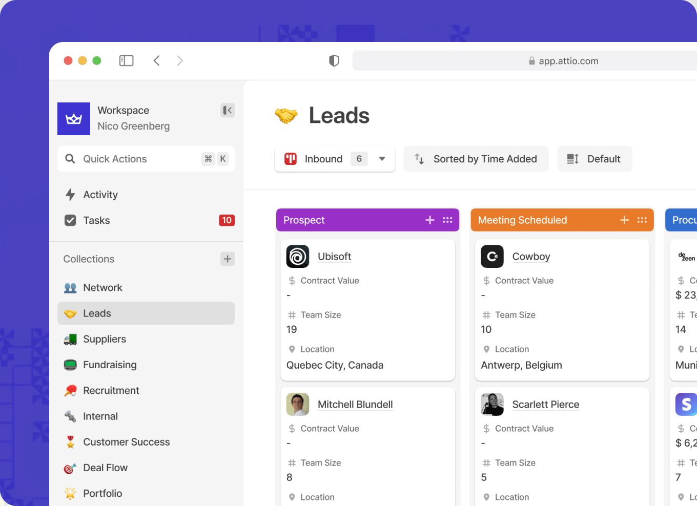The width and height of the screenshot is (697, 506).
Task: Click the privacy shield icon
Action: 334,61
